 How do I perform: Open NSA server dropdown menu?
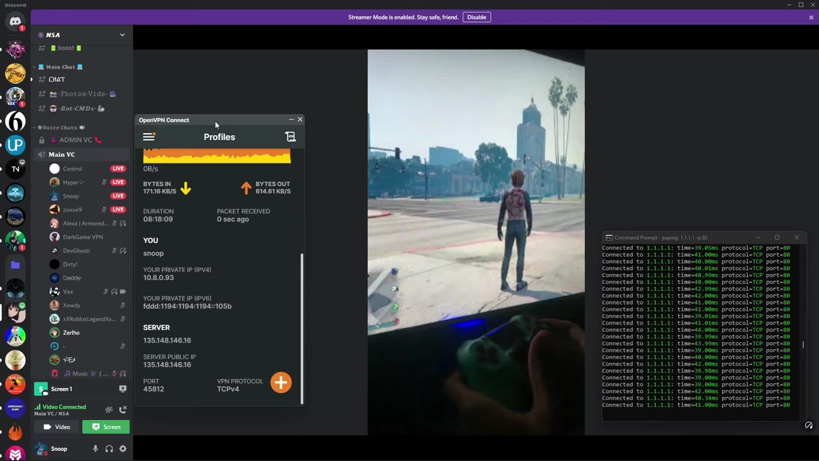(122, 35)
